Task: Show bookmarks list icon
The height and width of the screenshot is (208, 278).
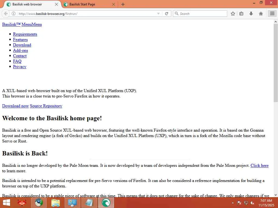Action: (241, 14)
